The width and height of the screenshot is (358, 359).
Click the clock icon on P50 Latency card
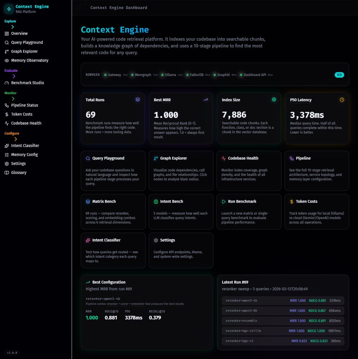coord(342,100)
